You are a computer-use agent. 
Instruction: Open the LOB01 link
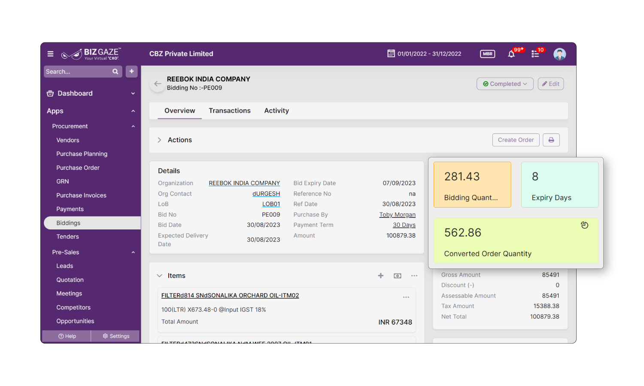[271, 204]
